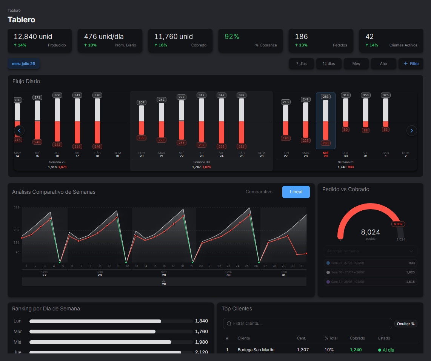Viewport: 431px width, 361px height.
Task: Switch chart to Comparativo mode
Action: click(259, 192)
